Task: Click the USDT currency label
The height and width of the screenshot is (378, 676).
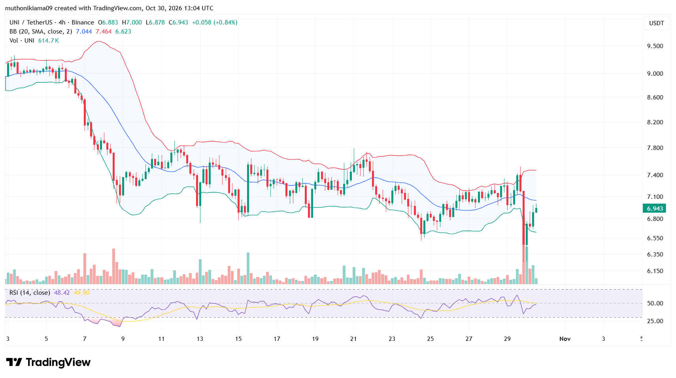Action: pos(656,23)
